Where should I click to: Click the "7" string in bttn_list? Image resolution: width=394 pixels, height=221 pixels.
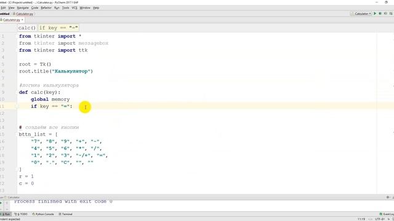(x=36, y=141)
